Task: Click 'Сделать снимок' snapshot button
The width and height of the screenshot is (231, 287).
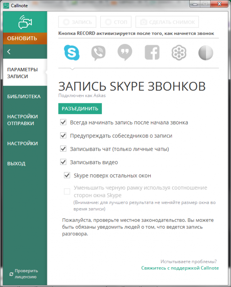Action: (167, 22)
